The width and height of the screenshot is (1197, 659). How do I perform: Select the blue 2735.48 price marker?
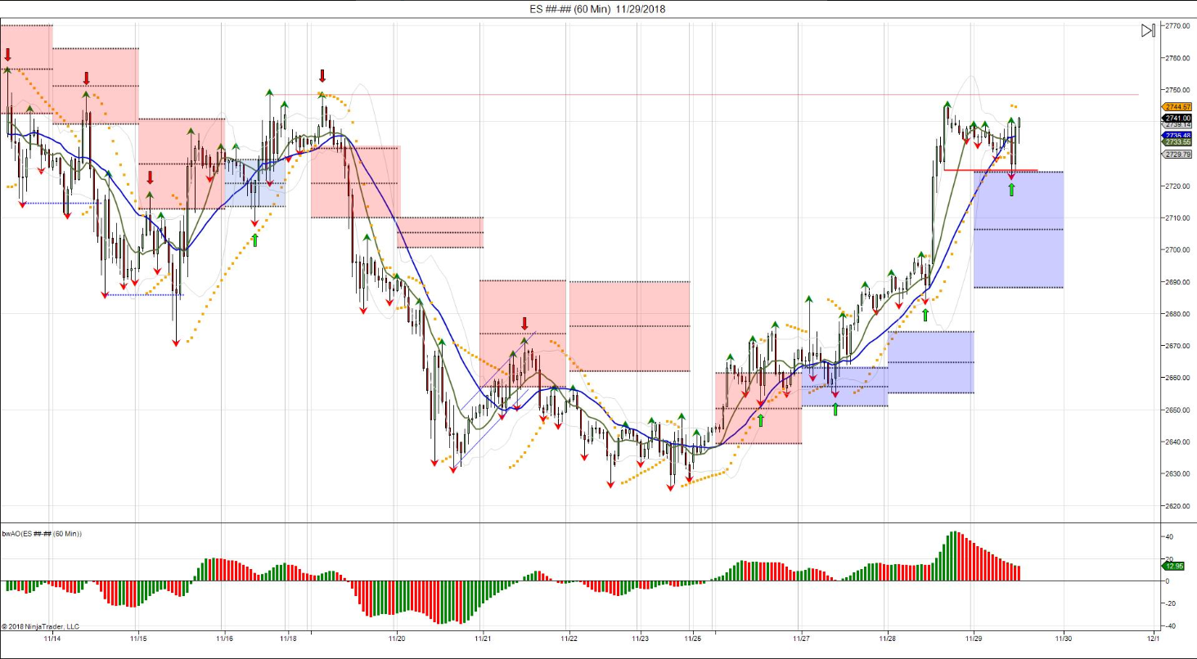1177,135
